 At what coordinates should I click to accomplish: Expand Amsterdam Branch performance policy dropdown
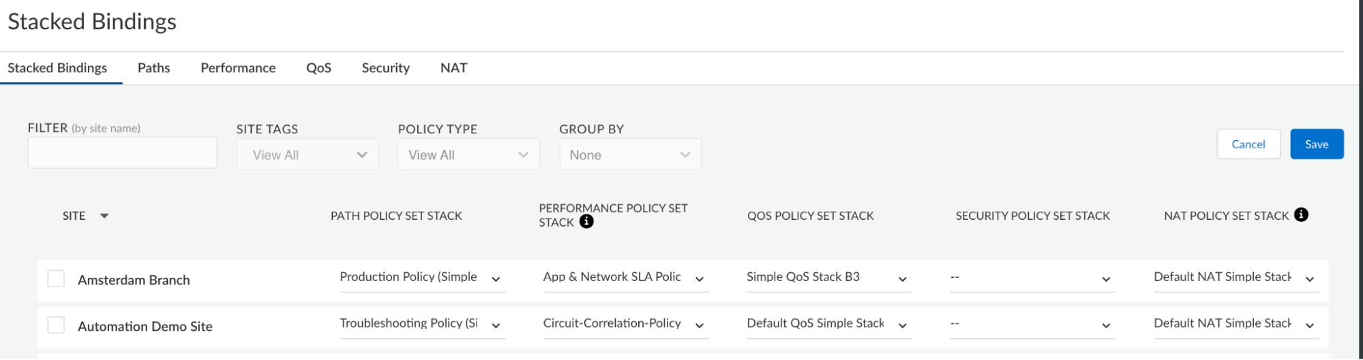(x=699, y=279)
